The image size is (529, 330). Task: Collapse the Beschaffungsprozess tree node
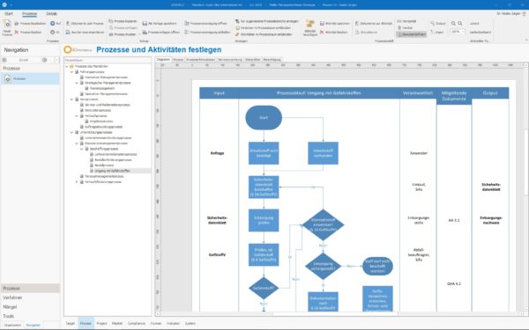click(82, 149)
